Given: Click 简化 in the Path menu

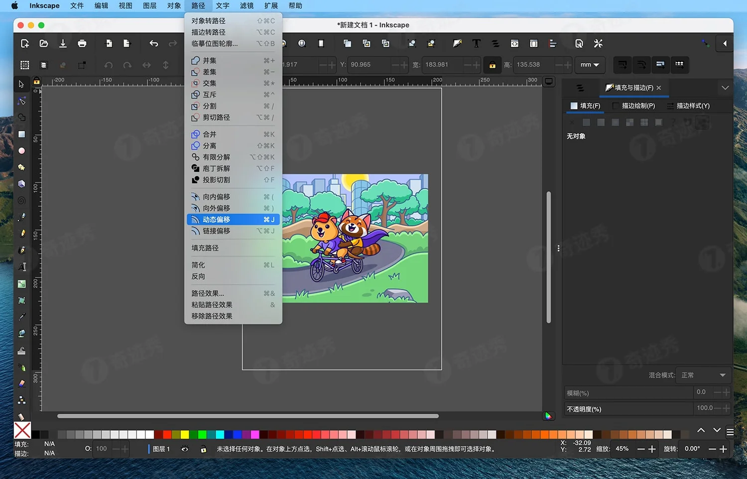Looking at the screenshot, I should pos(198,265).
